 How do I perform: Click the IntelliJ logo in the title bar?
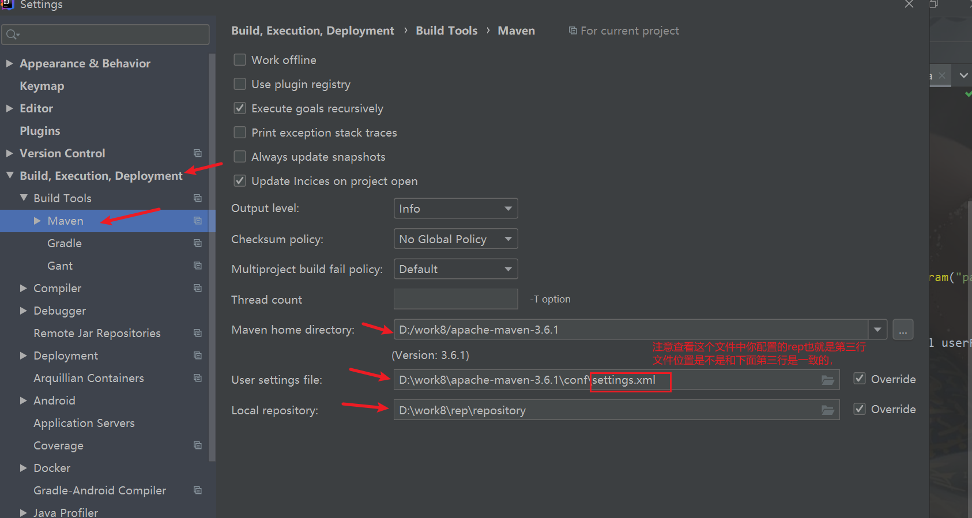coord(7,4)
